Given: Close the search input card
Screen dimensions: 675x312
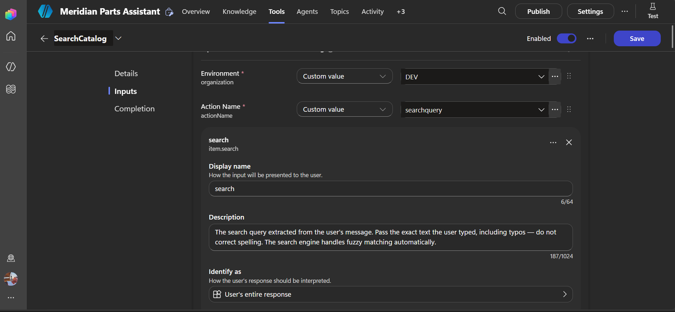Looking at the screenshot, I should pyautogui.click(x=569, y=143).
